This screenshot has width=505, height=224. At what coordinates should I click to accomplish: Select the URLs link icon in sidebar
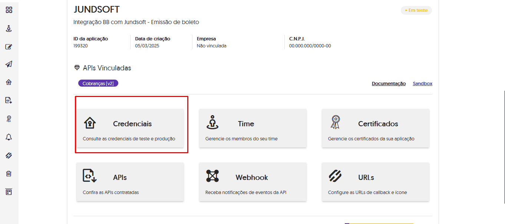pyautogui.click(x=9, y=155)
